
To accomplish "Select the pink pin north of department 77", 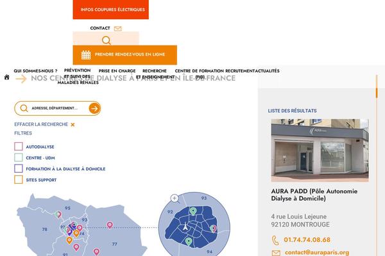I will 110,225.
